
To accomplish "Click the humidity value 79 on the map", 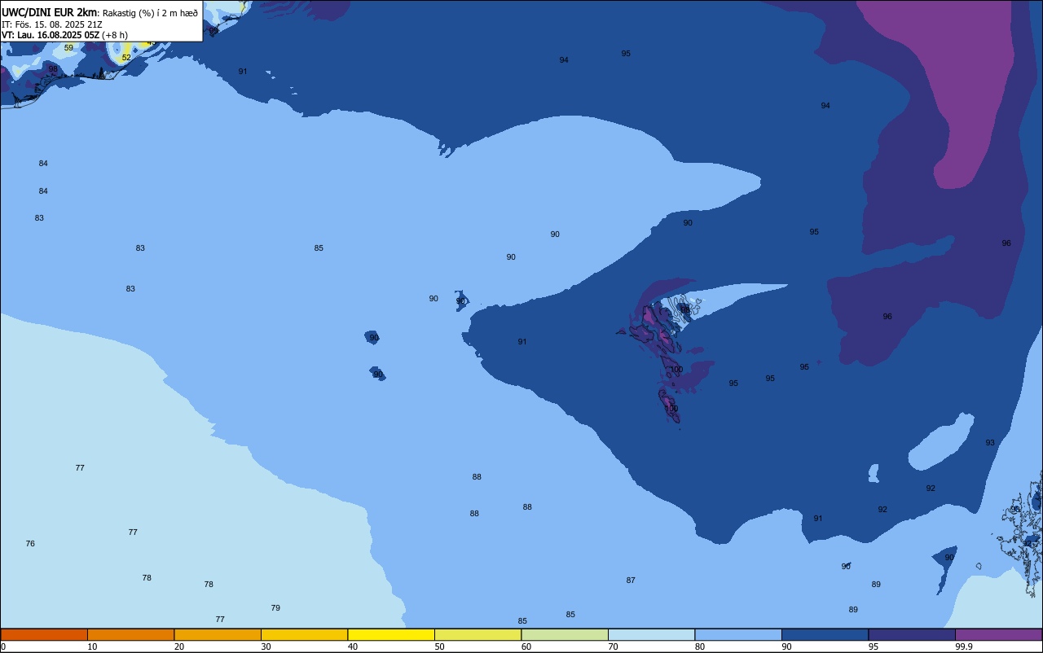I will pos(275,608).
